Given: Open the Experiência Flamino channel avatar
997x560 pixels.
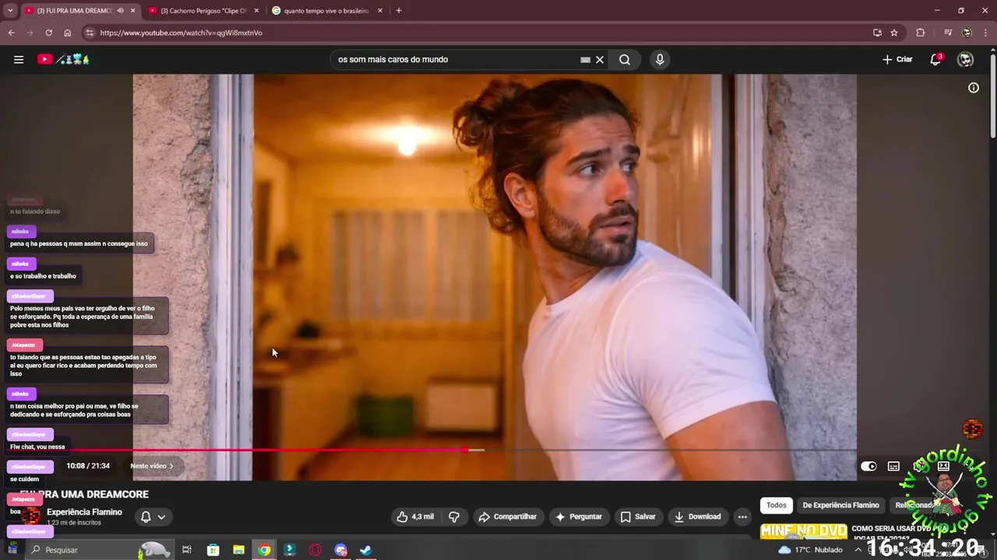Looking at the screenshot, I should tap(30, 516).
